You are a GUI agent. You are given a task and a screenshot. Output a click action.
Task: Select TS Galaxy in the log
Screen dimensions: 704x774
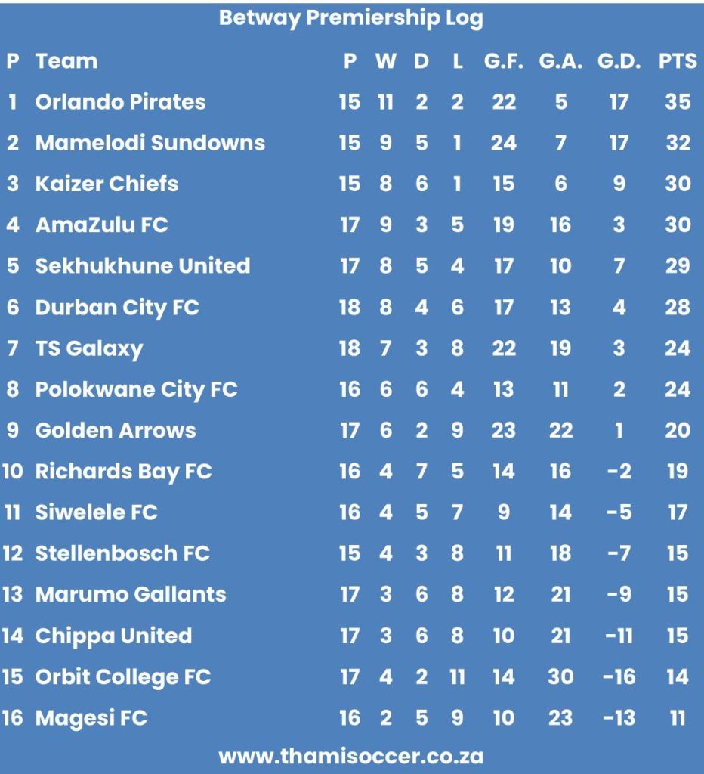(88, 348)
